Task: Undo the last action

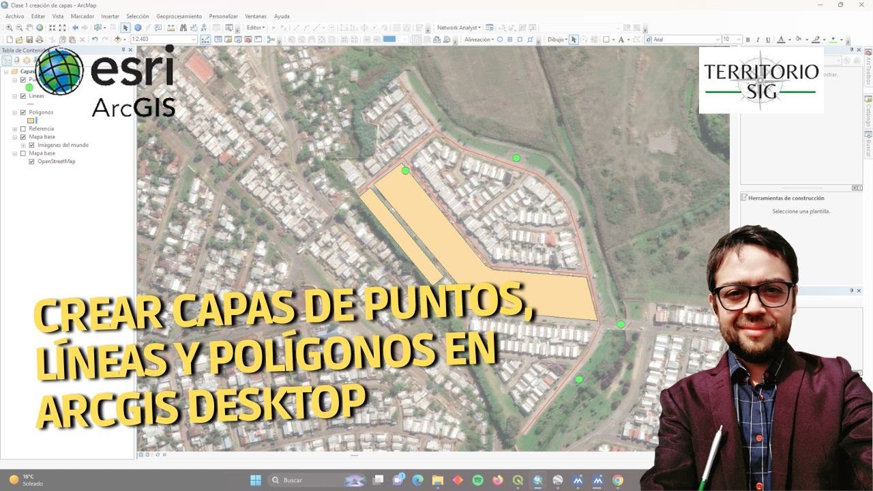Action: pos(95,39)
